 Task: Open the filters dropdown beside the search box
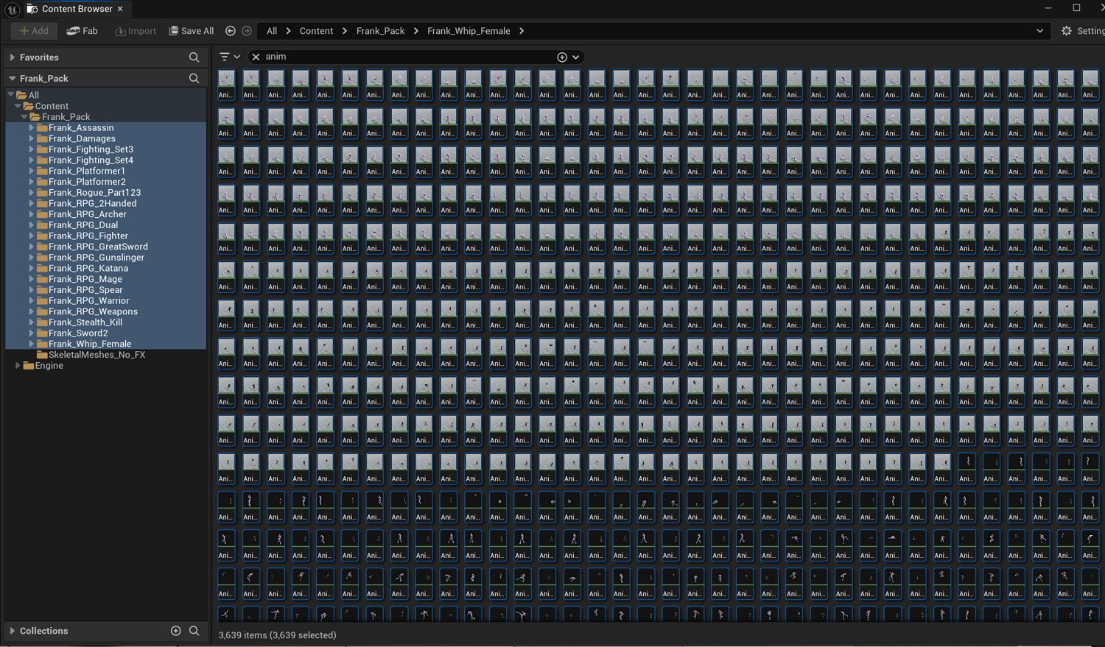pyautogui.click(x=230, y=57)
